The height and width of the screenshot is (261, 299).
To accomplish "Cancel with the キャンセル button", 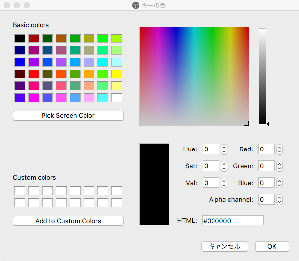I will pyautogui.click(x=225, y=247).
